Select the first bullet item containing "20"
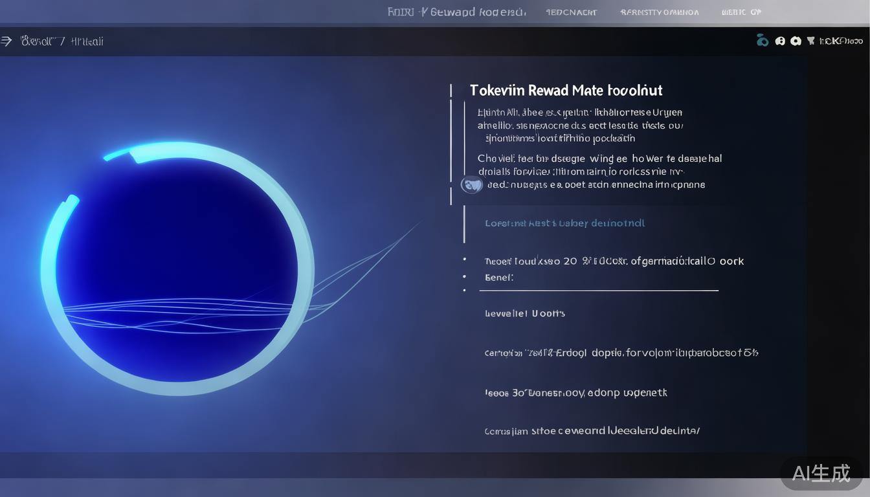Screen dimensions: 870x497 614,261
